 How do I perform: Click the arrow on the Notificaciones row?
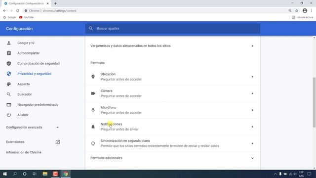[x=252, y=127]
